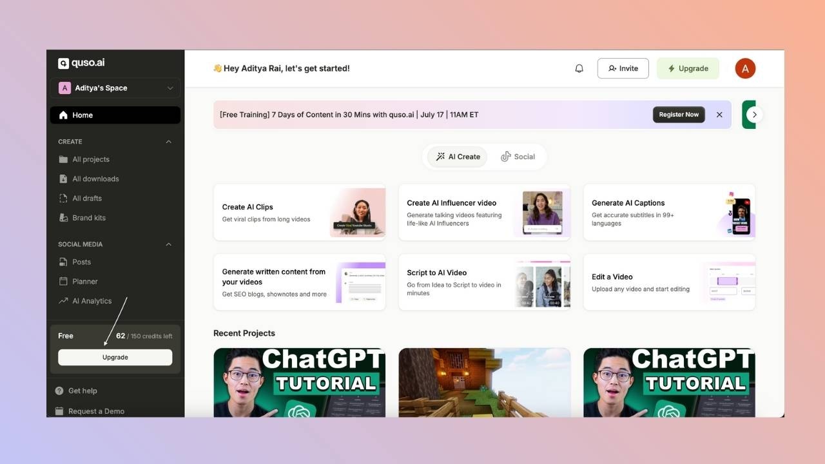Click the AI Analytics chart icon

click(63, 301)
